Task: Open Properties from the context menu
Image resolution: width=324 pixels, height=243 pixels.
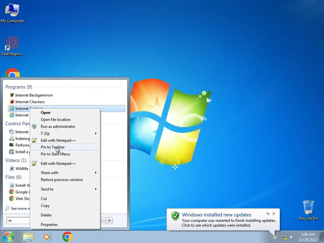Action: click(x=65, y=225)
